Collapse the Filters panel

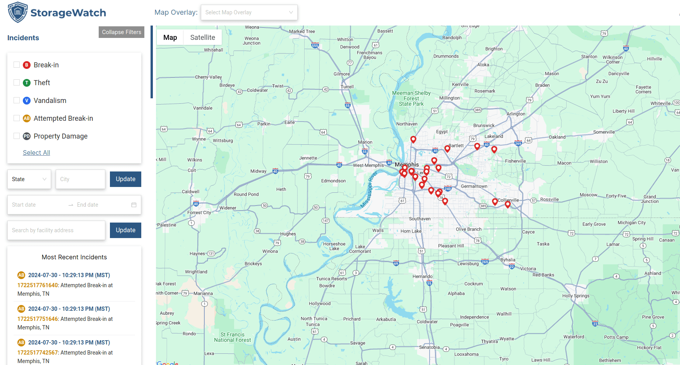(x=122, y=32)
